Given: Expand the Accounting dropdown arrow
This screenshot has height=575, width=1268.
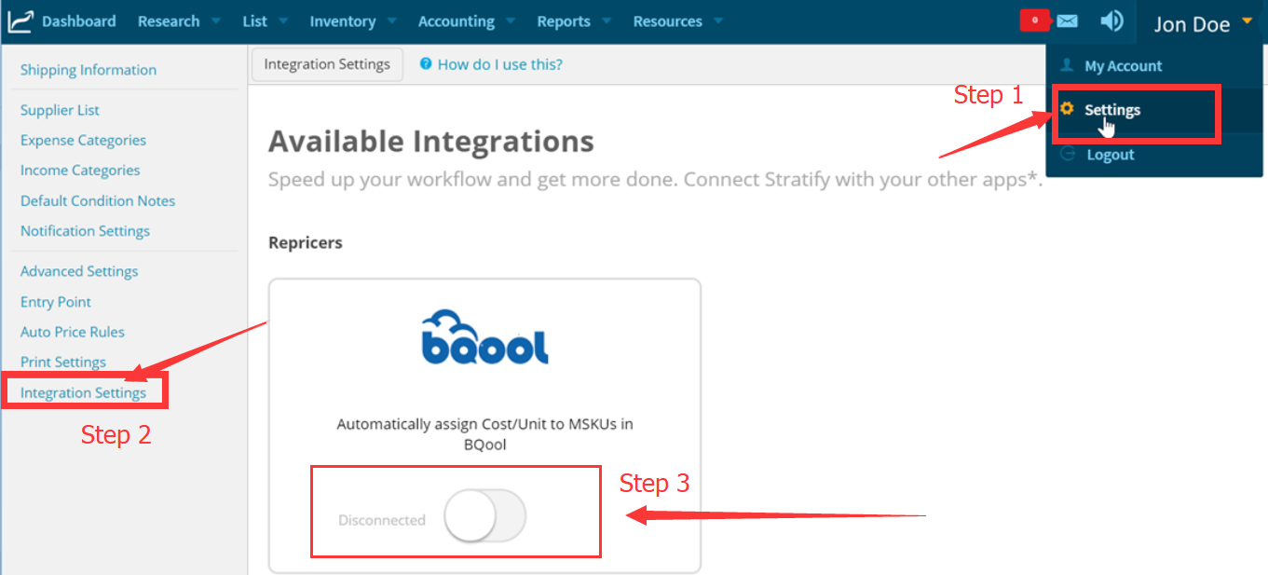Looking at the screenshot, I should [511, 21].
